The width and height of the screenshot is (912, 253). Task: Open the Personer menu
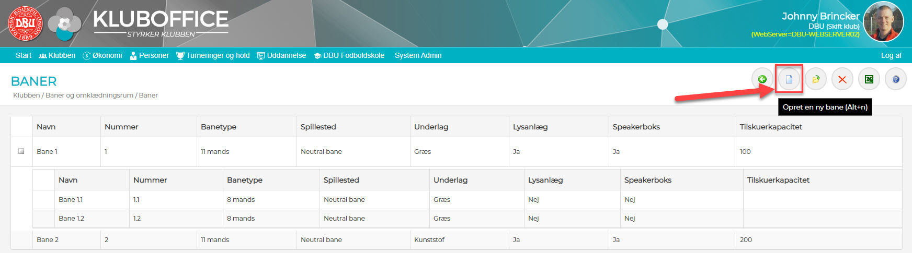point(150,55)
